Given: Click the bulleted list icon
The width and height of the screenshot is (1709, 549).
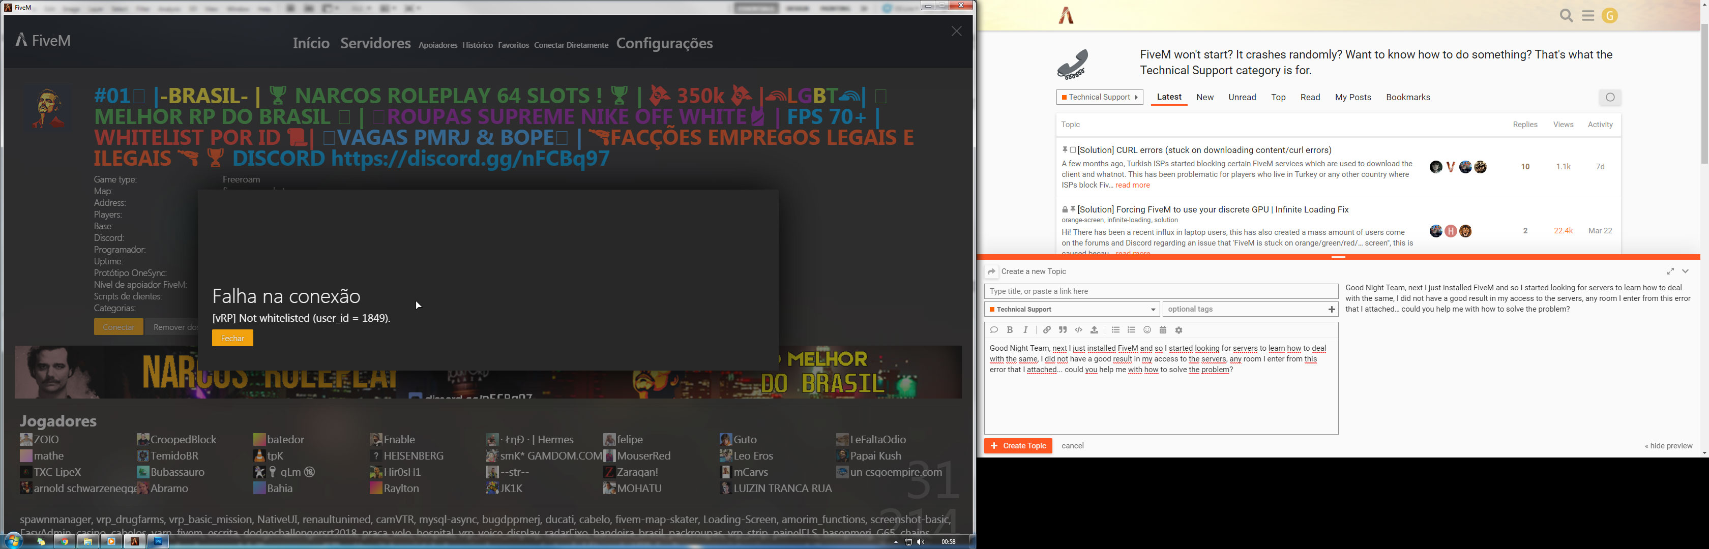Looking at the screenshot, I should [1116, 330].
